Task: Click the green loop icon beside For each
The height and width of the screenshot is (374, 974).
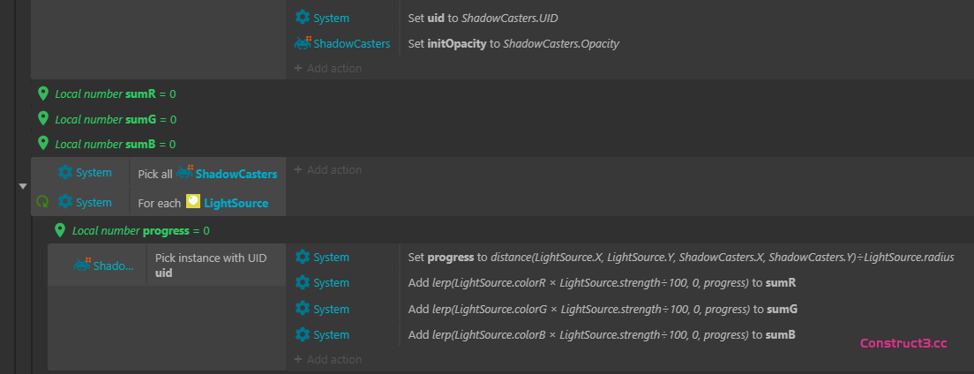Action: pyautogui.click(x=42, y=203)
